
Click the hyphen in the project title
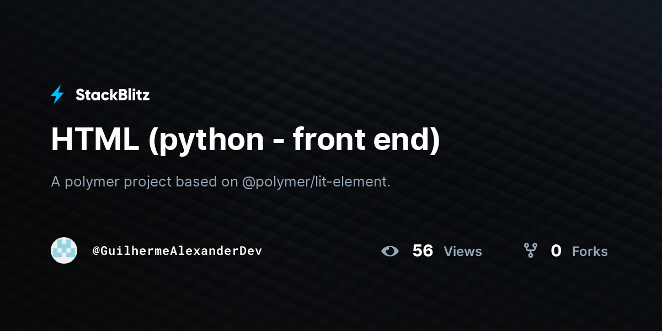tap(279, 142)
